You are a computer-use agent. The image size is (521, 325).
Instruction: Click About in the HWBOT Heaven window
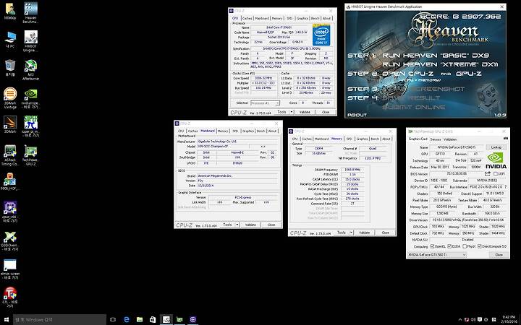point(357,115)
